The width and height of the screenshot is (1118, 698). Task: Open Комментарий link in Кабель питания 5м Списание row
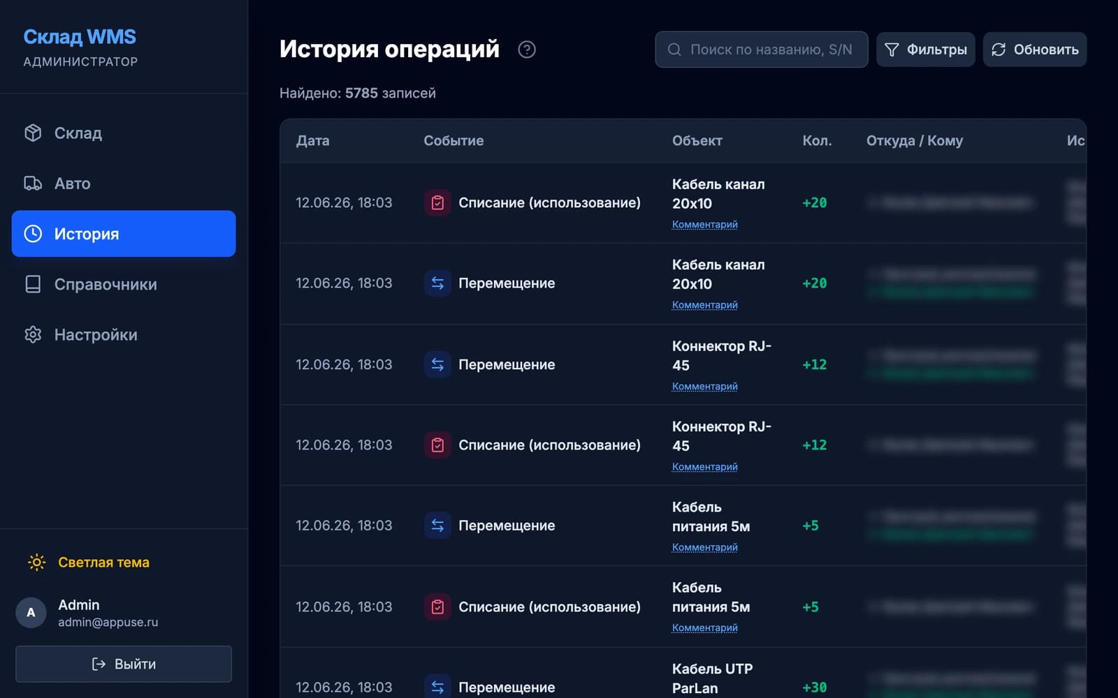click(x=704, y=628)
